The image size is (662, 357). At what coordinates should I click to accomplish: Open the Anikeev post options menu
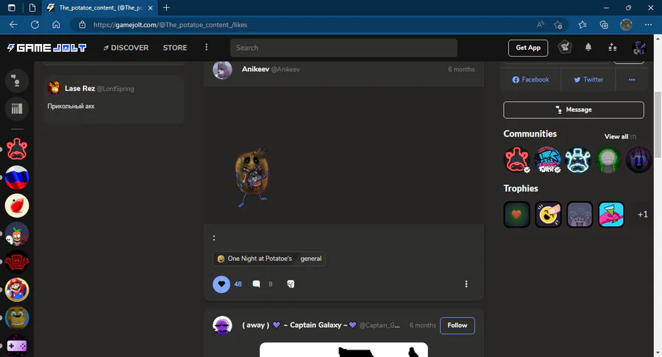[x=466, y=284]
